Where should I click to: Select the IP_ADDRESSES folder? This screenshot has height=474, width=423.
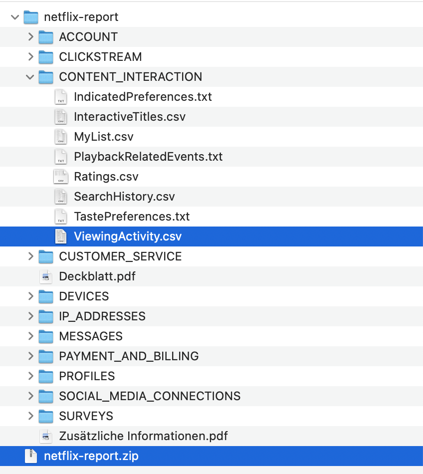pos(102,316)
